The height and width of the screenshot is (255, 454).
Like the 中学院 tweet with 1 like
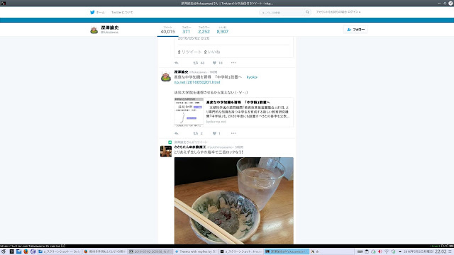click(x=214, y=133)
